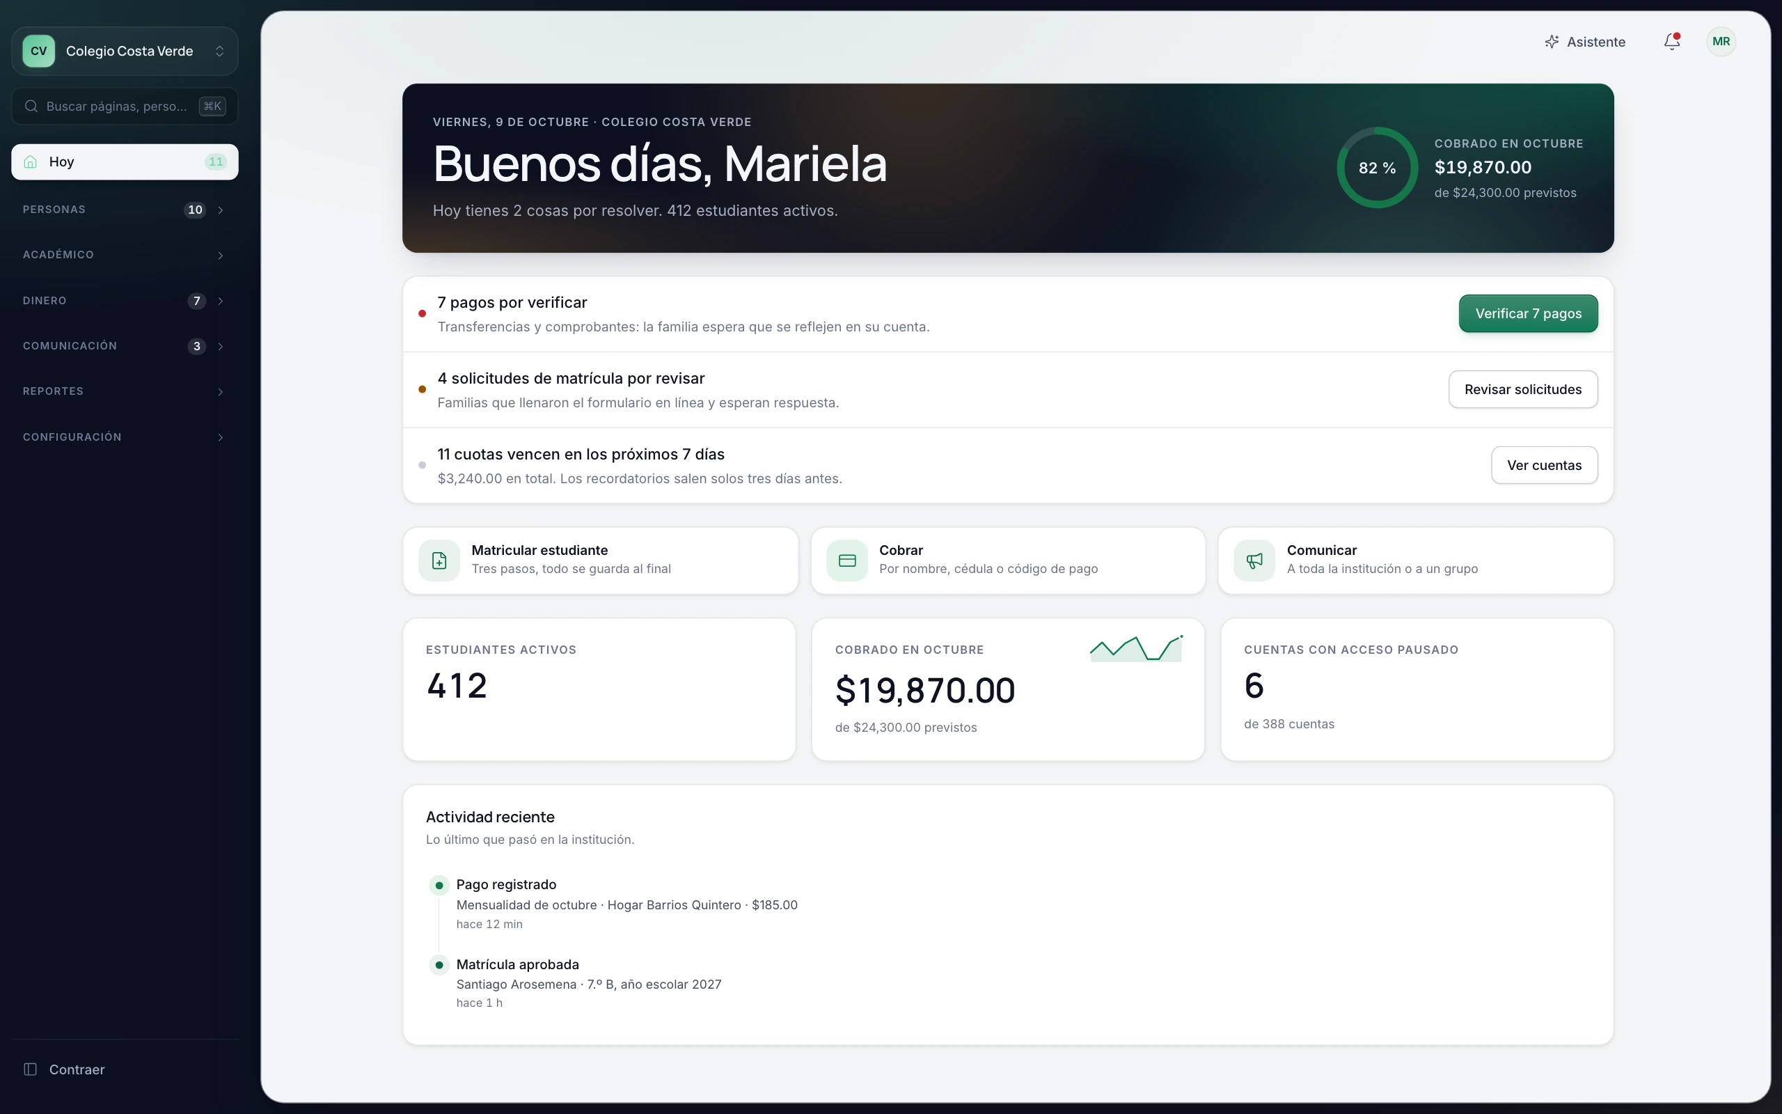Click the 82 % progress ring
The image size is (1782, 1114).
pos(1377,168)
